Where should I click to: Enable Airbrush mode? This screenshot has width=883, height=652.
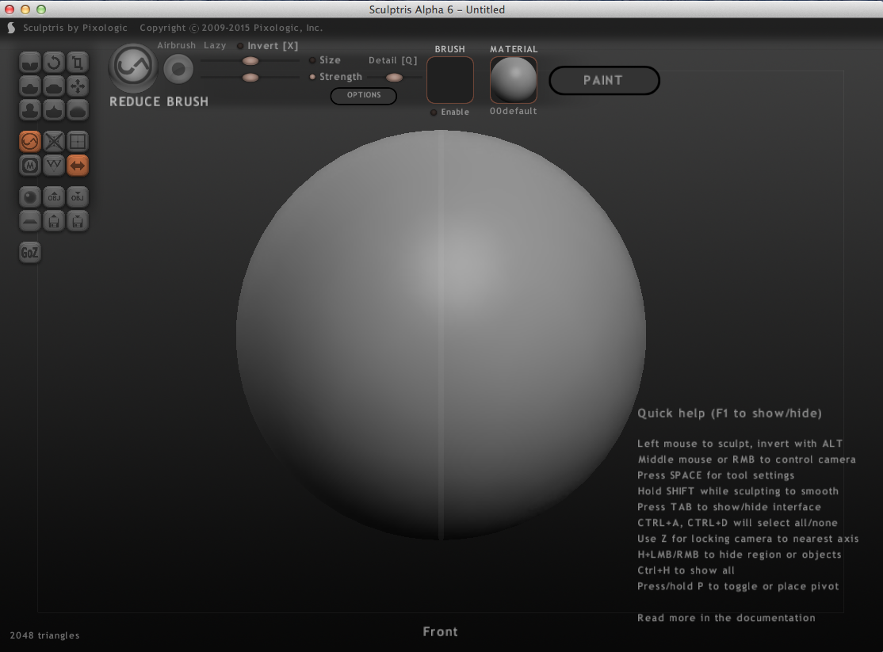coord(176,45)
